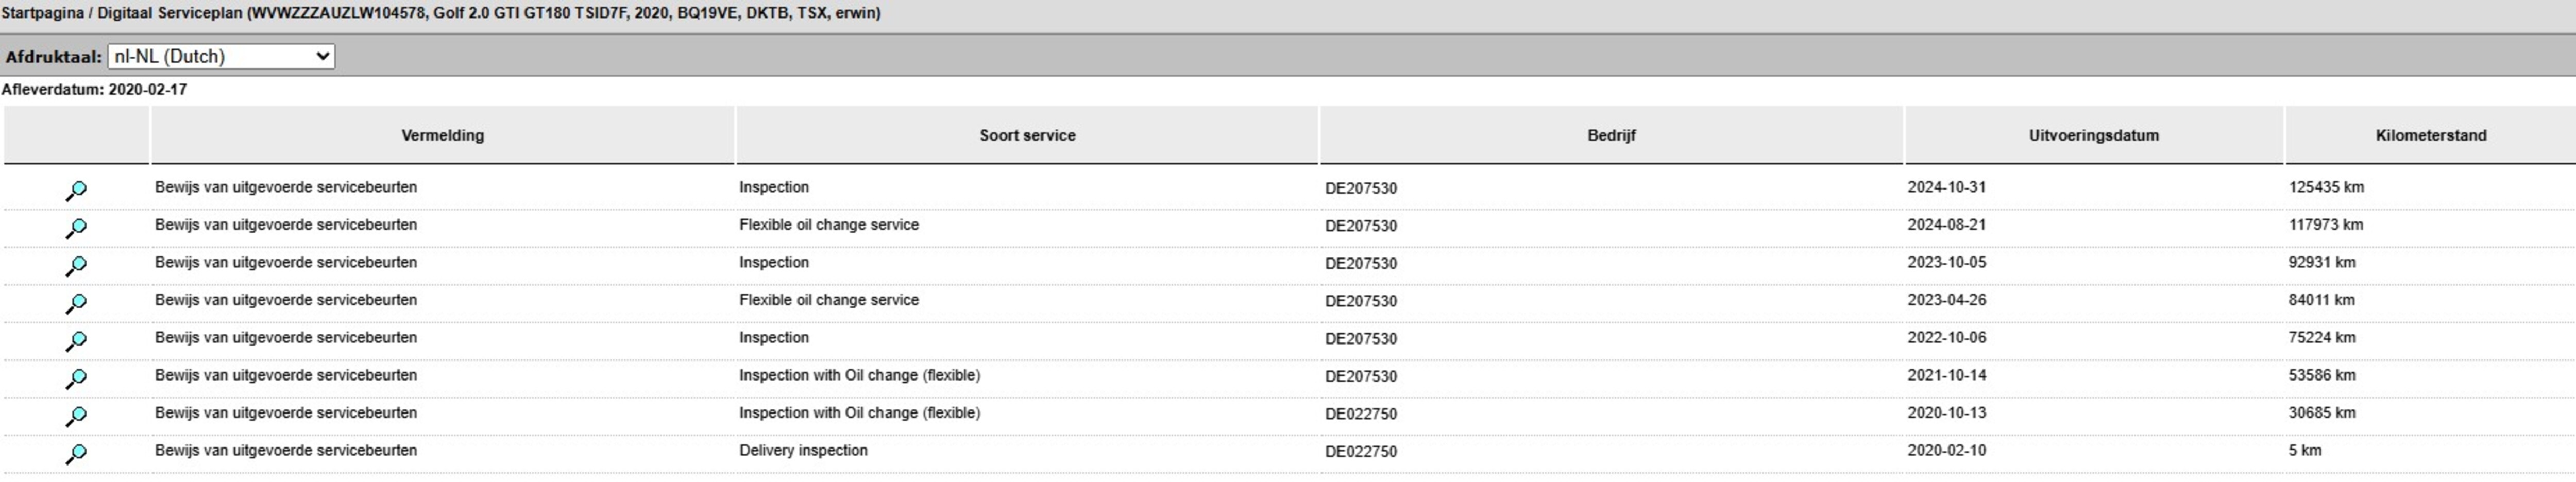View details of 2021-10-14 service entry
The height and width of the screenshot is (482, 2576).
[76, 378]
